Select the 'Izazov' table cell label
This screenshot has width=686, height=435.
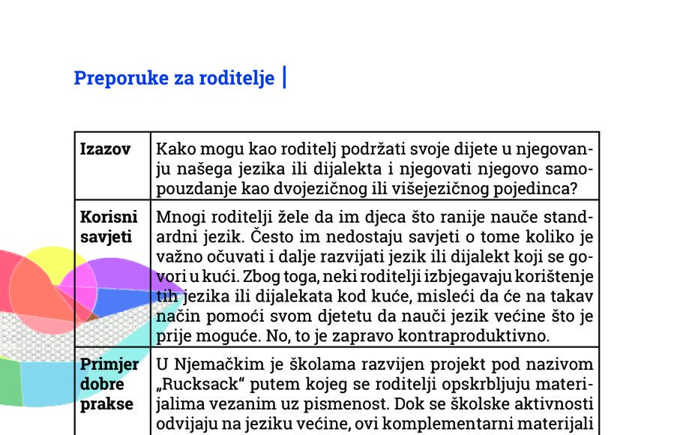105,149
